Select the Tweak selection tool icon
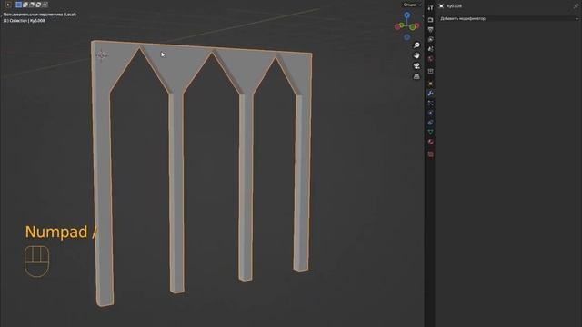582x327 pixels. click(x=8, y=5)
